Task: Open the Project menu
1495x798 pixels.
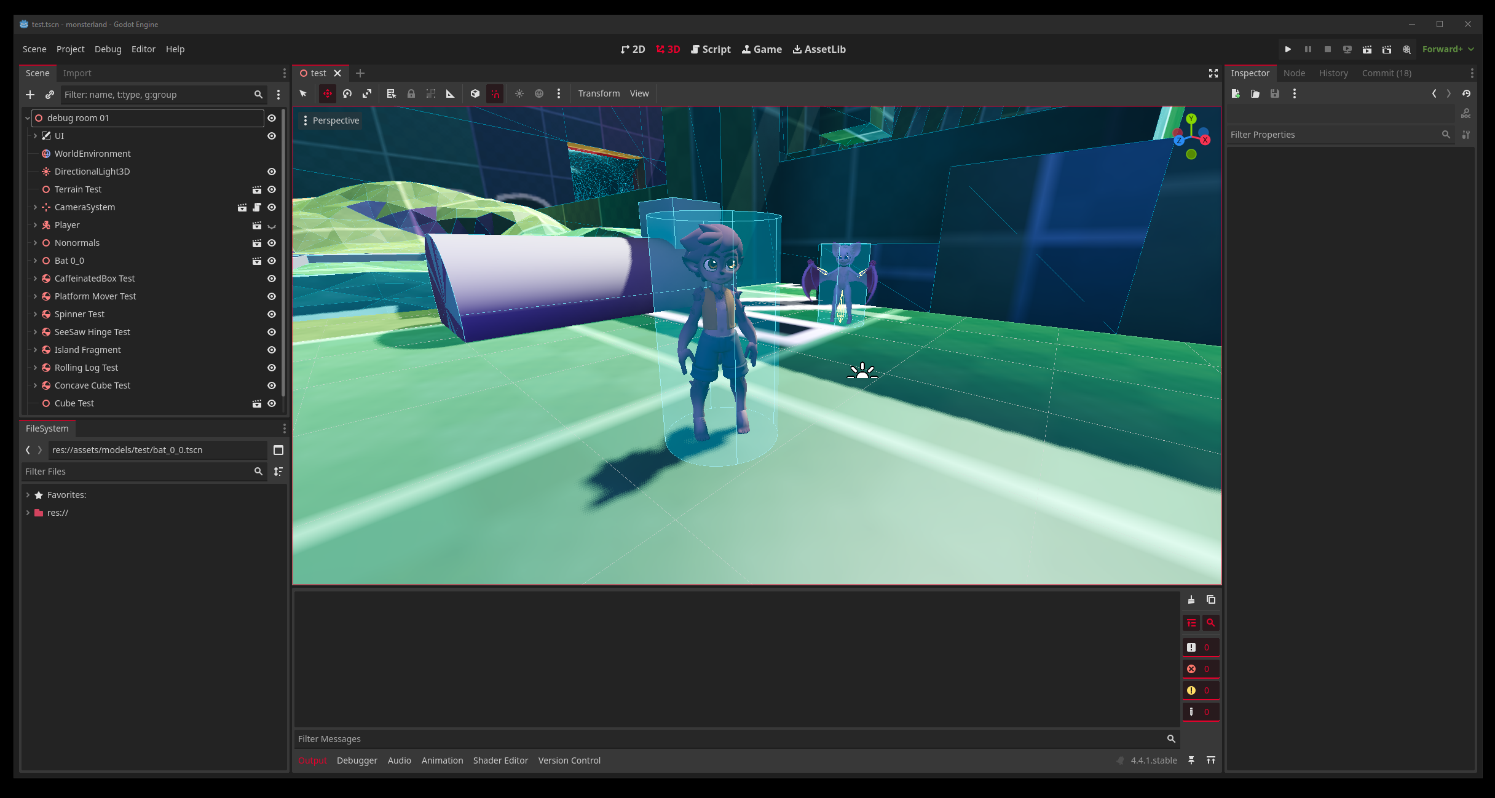Action: click(70, 49)
